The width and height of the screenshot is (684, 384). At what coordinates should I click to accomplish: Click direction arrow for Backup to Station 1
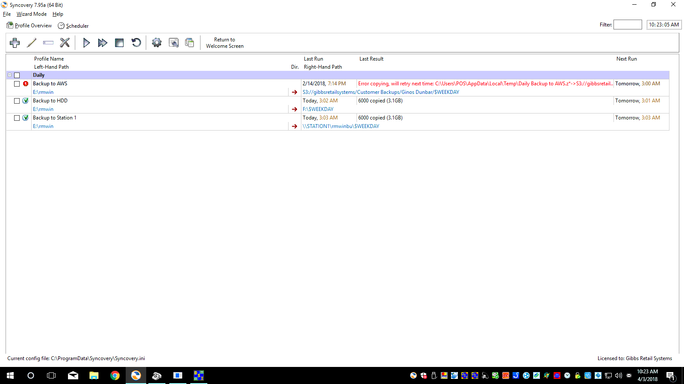[x=295, y=126]
